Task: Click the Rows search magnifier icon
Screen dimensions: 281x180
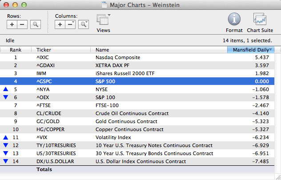Action: 36,24
